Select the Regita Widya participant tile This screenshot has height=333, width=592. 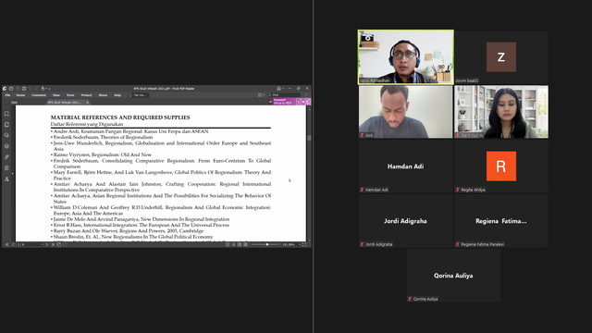click(x=501, y=166)
